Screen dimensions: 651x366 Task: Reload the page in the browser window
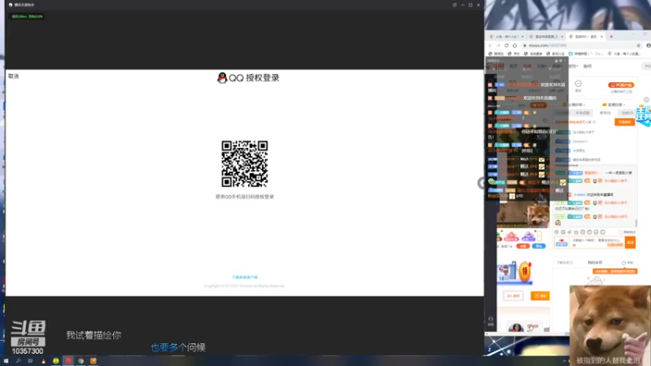click(x=506, y=46)
